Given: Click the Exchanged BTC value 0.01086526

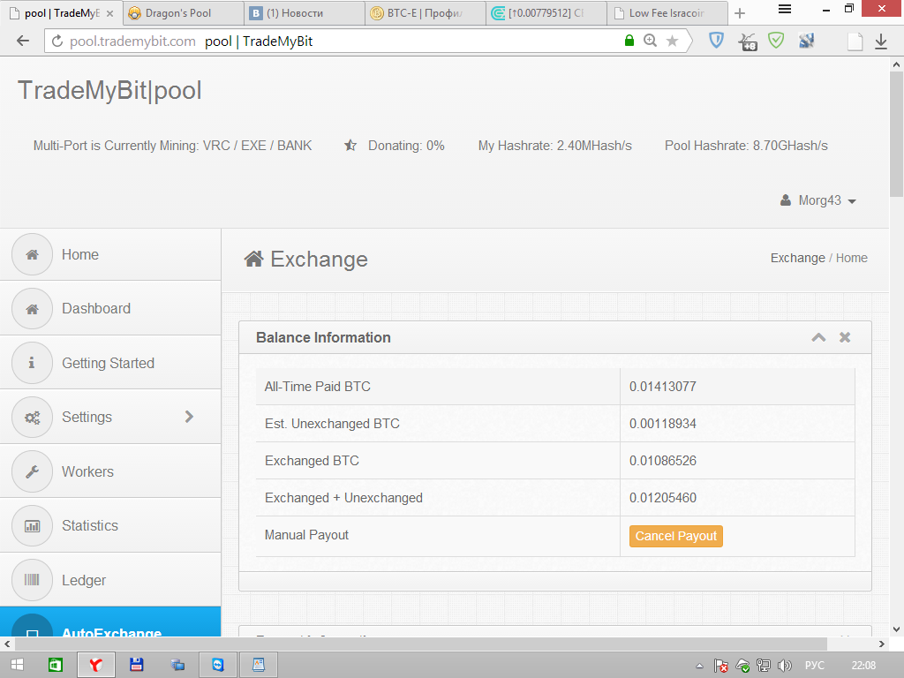Looking at the screenshot, I should pos(662,461).
